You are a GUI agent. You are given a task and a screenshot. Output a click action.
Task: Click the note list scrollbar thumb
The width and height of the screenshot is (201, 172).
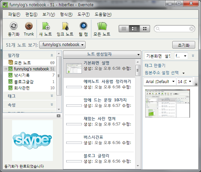click(x=138, y=70)
